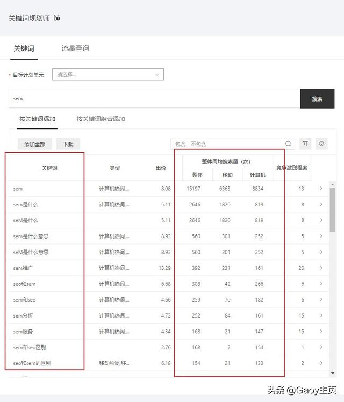This screenshot has height=402, width=344.
Task: Expand the seo和sem的区别 row arrow
Action: [x=321, y=363]
